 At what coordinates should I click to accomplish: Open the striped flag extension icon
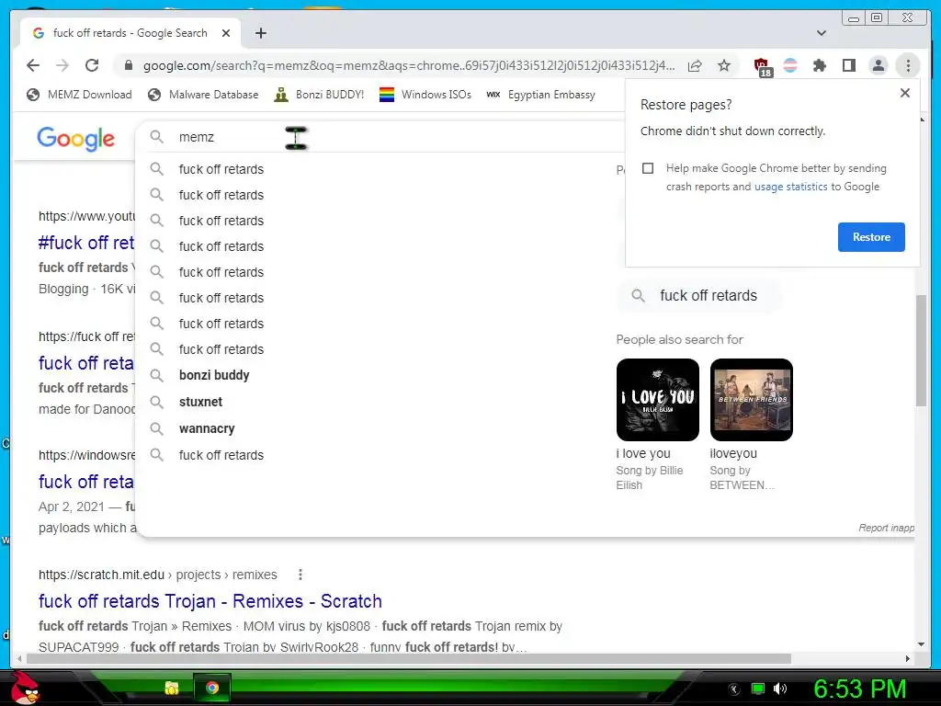coord(790,65)
